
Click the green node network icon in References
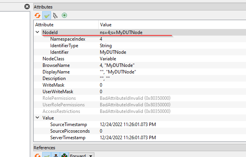(x=64, y=155)
